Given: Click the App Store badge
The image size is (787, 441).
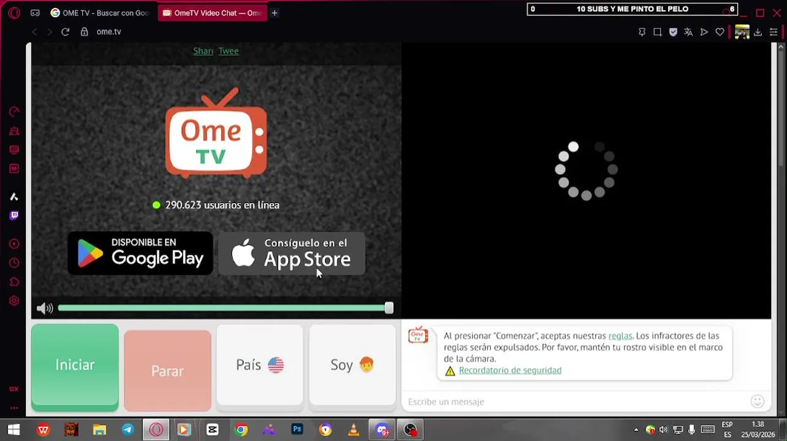Looking at the screenshot, I should pos(292,253).
